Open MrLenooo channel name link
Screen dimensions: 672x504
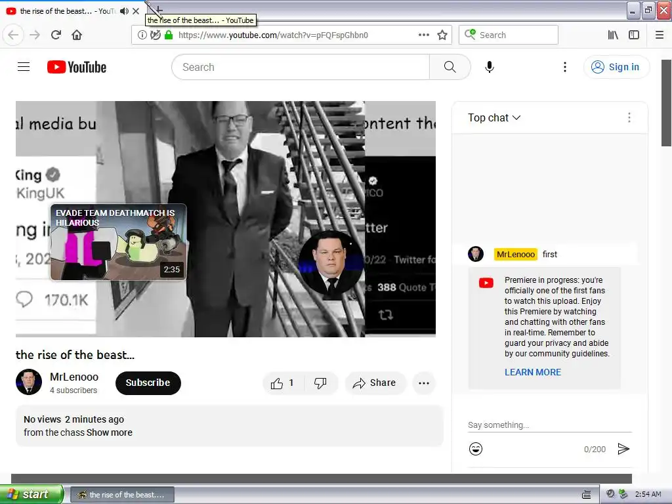74,377
